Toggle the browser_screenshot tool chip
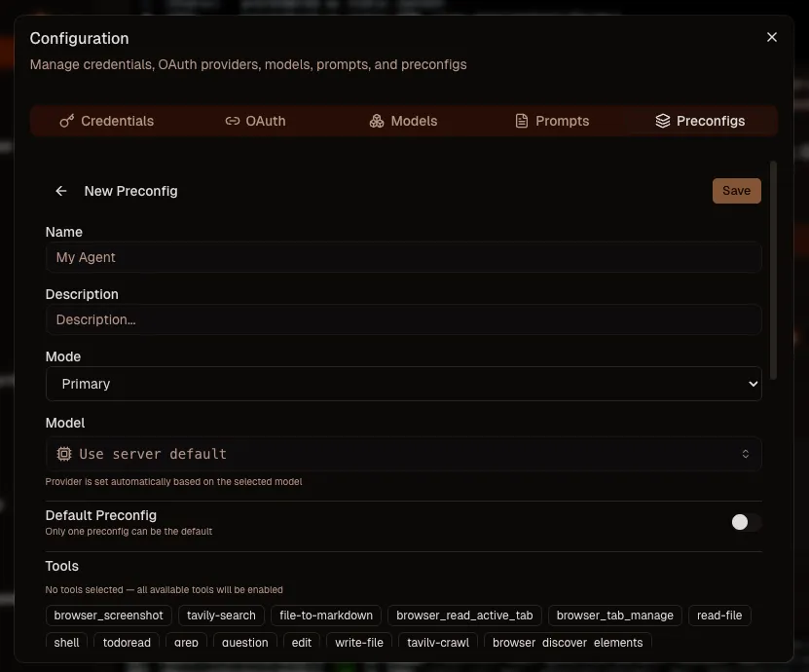This screenshot has height=672, width=809. click(x=108, y=616)
